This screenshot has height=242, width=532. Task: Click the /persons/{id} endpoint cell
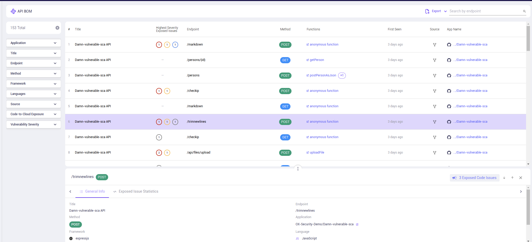(x=196, y=60)
